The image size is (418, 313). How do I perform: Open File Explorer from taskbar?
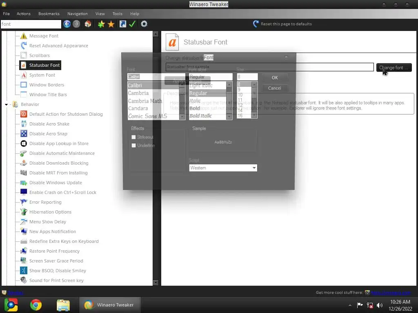pos(63,305)
